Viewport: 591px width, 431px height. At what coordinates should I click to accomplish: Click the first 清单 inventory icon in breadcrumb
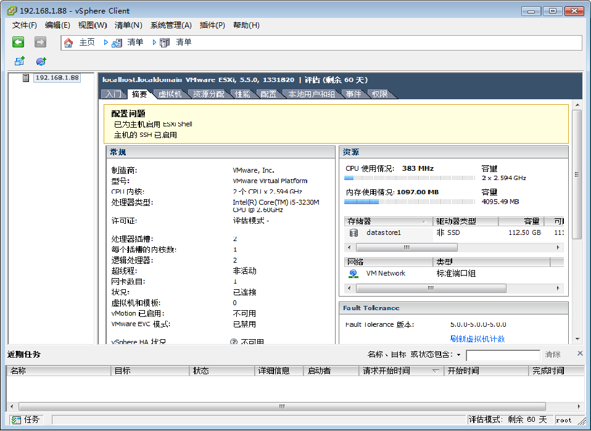pos(117,43)
